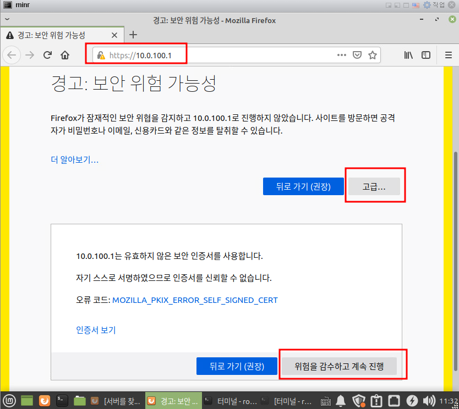Open the network connection tray icon
The height and width of the screenshot is (409, 459).
click(x=394, y=401)
